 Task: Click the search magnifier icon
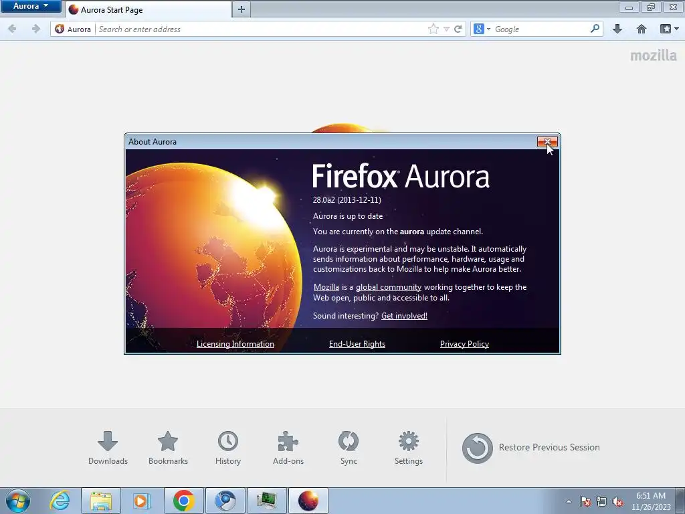click(595, 29)
